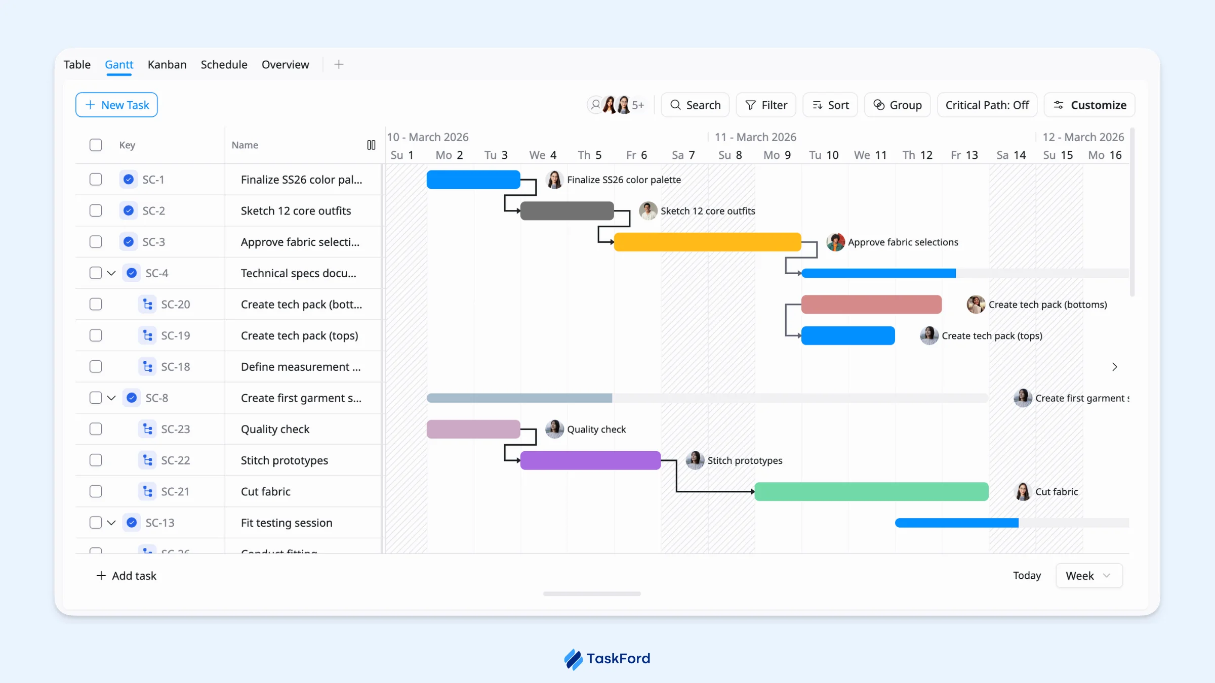Select the Gantt tab

pos(119,65)
